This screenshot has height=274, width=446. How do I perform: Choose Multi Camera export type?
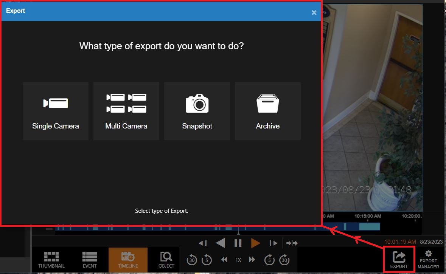pos(126,111)
